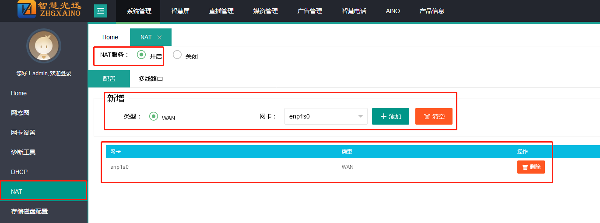Image resolution: width=600 pixels, height=223 pixels.
Task: Open 广告管理 in the top menu
Action: 310,11
